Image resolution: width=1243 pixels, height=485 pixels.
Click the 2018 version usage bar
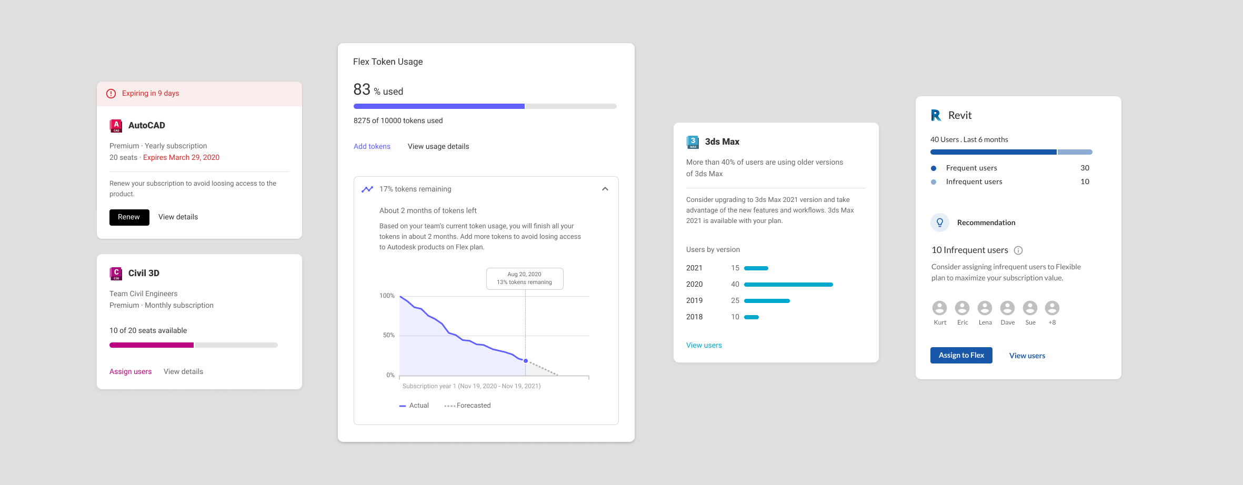click(751, 317)
